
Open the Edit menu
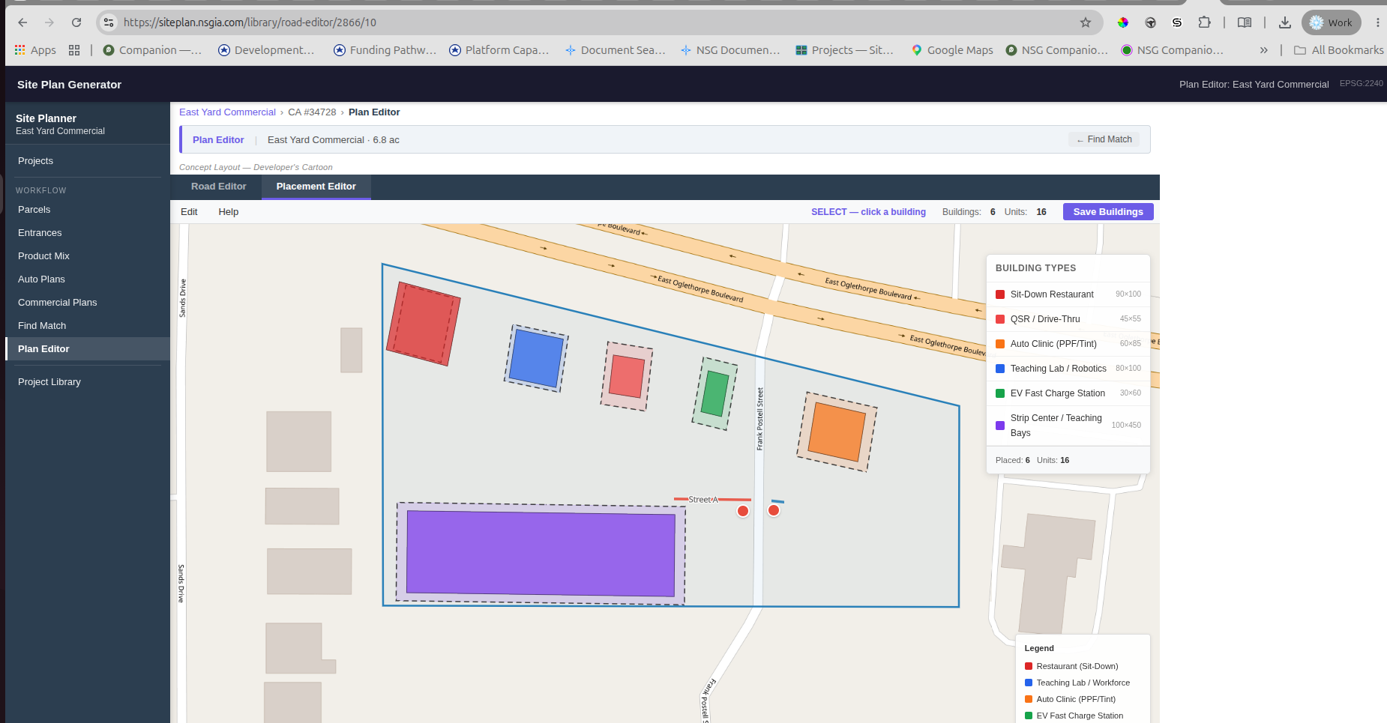189,212
